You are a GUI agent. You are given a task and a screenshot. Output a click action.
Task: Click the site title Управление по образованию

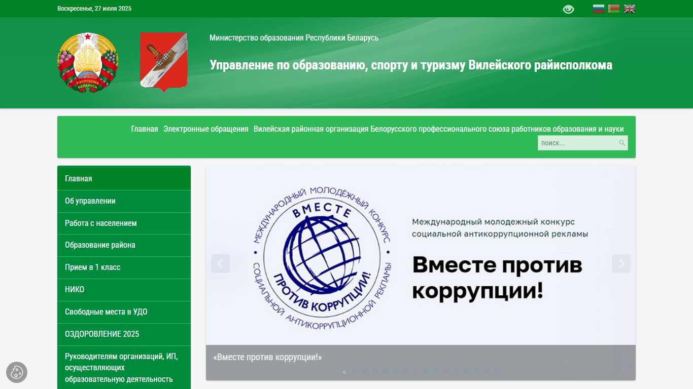pyautogui.click(x=411, y=65)
